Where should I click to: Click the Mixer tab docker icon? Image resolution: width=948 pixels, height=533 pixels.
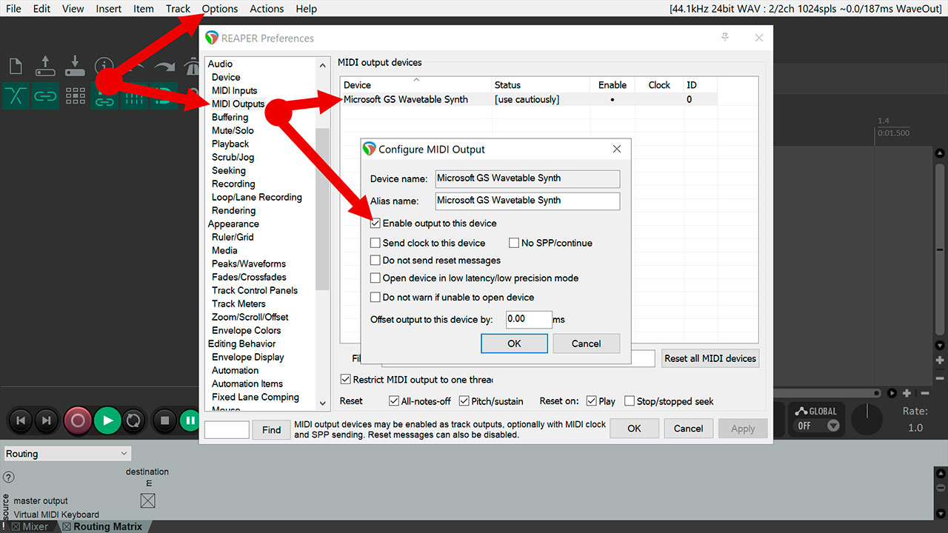(16, 527)
